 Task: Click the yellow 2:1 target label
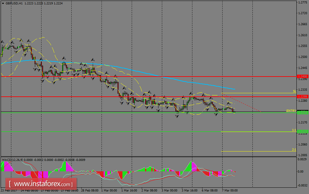293,150
